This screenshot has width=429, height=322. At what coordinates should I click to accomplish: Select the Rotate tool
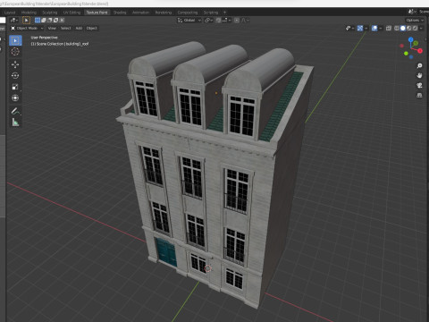[15, 75]
